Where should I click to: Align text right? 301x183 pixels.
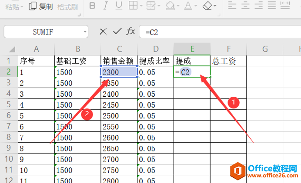(258, 5)
